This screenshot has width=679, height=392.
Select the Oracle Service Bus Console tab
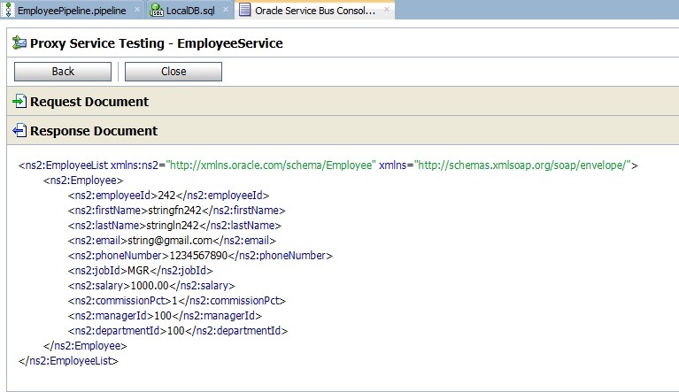(314, 10)
